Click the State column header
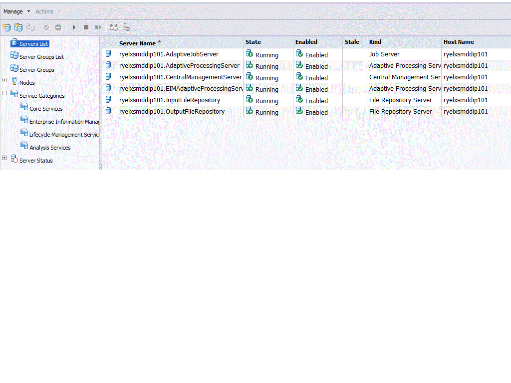The width and height of the screenshot is (511, 383). click(253, 42)
